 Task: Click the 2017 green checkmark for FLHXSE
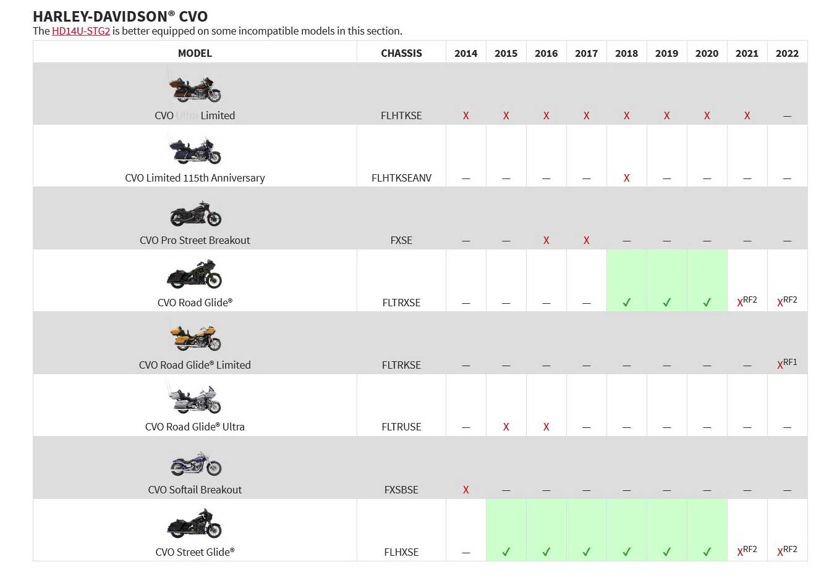tap(587, 552)
